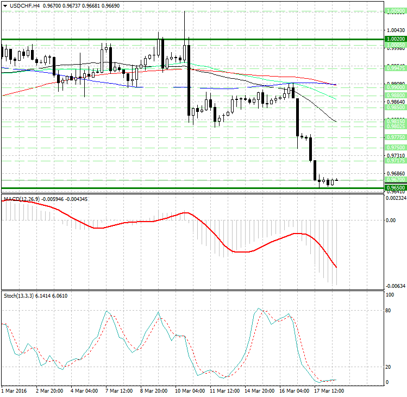This screenshot has width=407, height=397.
Task: Click the dropdown triangle beside USDCHF,H4
Action: point(5,5)
